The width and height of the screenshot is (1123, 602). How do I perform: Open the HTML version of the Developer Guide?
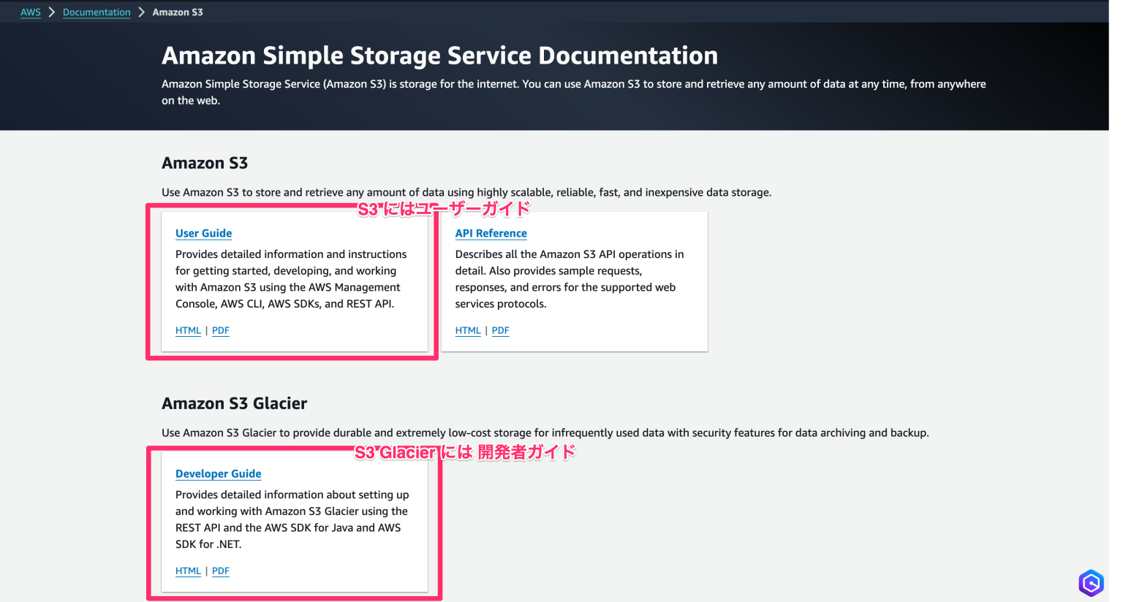coord(188,571)
